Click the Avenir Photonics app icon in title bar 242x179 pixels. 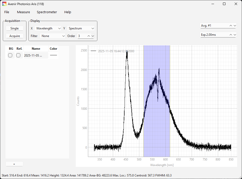pyautogui.click(x=4, y=4)
